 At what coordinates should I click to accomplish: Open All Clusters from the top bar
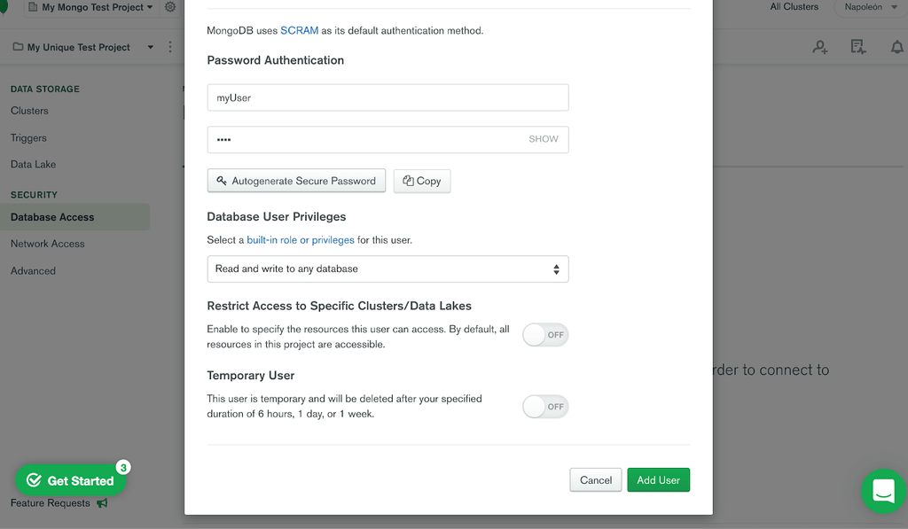[794, 7]
